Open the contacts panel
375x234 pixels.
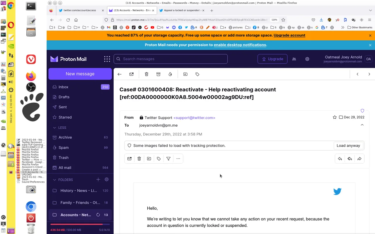[294, 59]
